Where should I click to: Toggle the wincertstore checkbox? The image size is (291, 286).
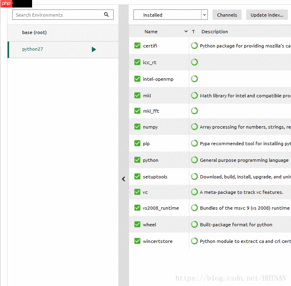click(137, 241)
